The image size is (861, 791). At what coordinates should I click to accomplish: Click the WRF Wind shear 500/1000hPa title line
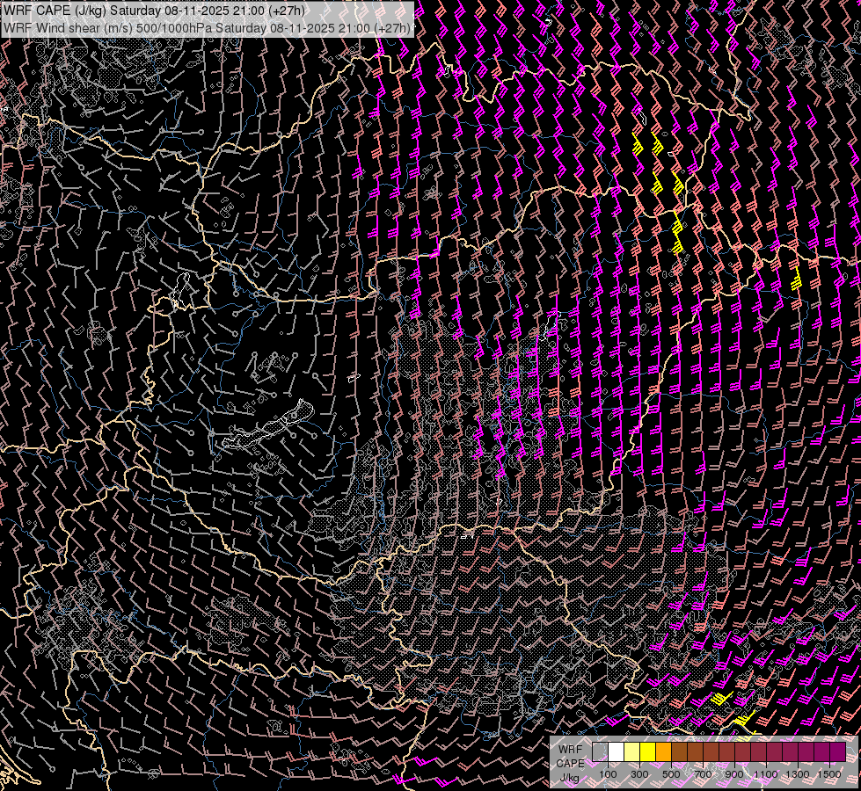click(207, 28)
